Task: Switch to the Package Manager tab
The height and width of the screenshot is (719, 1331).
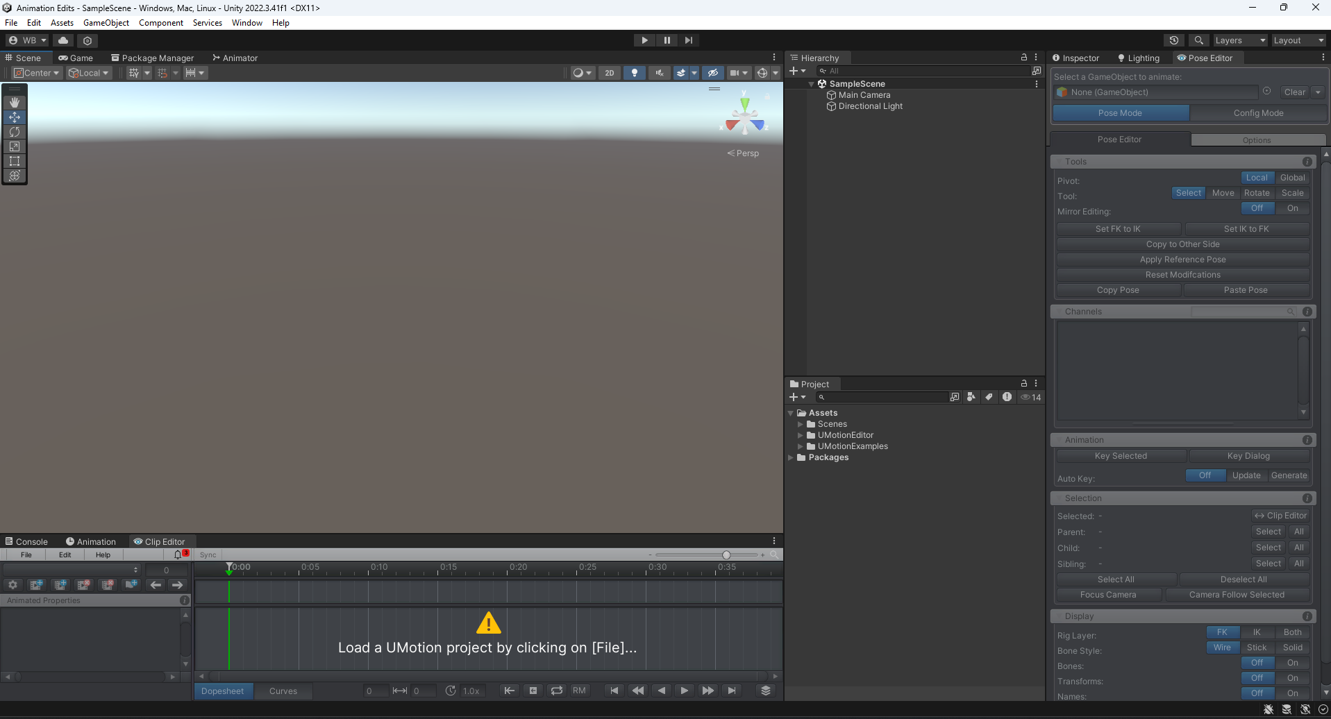Action: point(152,58)
